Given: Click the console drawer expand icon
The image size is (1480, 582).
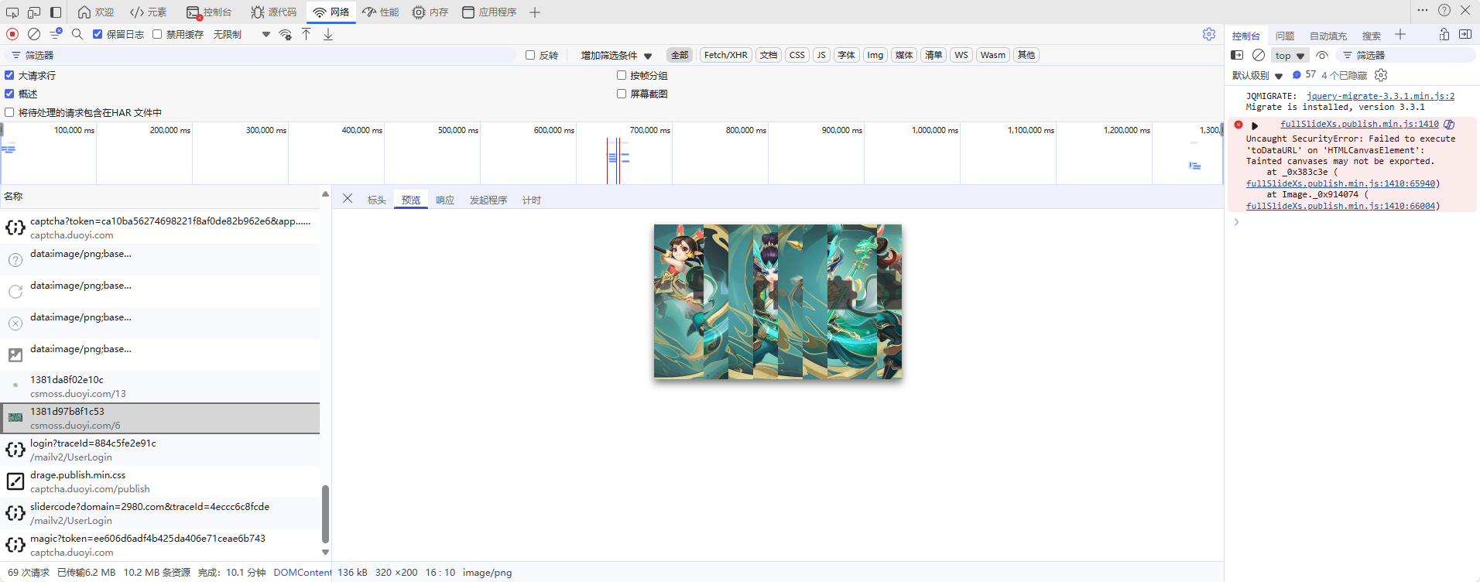Looking at the screenshot, I should (1465, 34).
